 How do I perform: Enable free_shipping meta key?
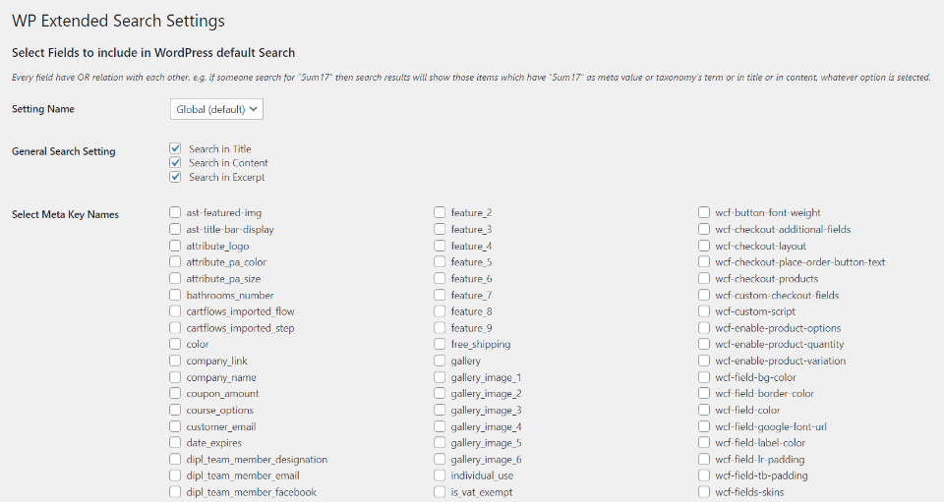pyautogui.click(x=441, y=344)
